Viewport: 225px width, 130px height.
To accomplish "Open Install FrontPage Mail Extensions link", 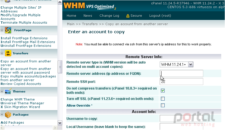I will pos(28,42).
